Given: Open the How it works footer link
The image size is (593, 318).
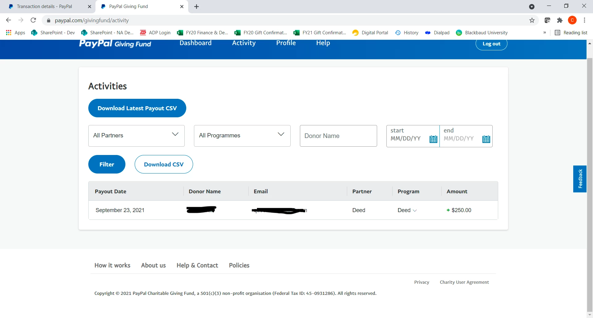Looking at the screenshot, I should tap(112, 265).
